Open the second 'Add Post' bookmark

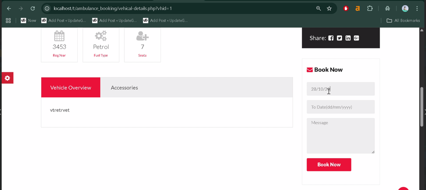click(114, 20)
